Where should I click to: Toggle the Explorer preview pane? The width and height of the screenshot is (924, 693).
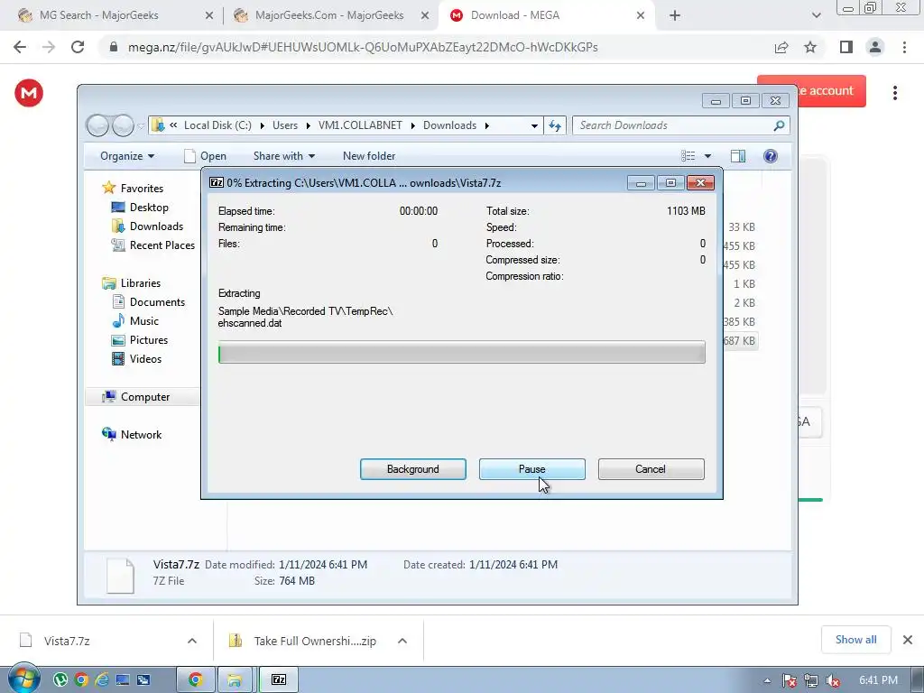point(738,156)
